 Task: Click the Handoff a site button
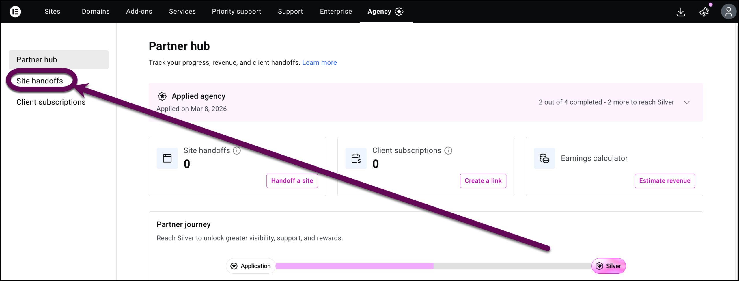pos(292,181)
